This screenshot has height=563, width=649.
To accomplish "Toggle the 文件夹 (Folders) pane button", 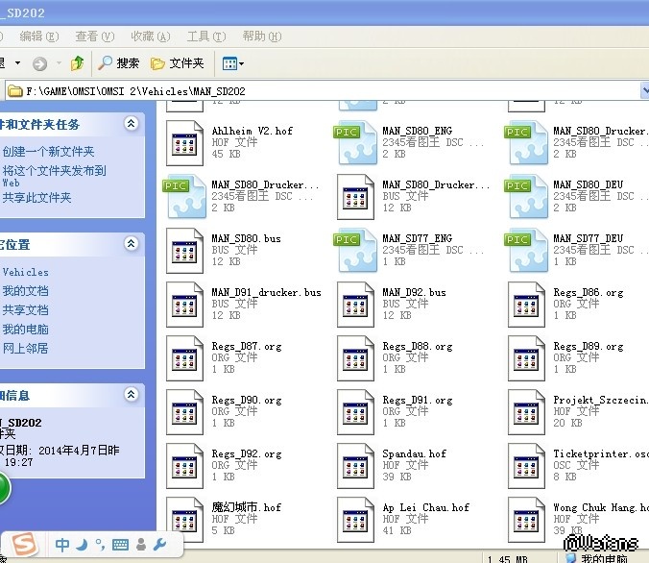I will [179, 63].
